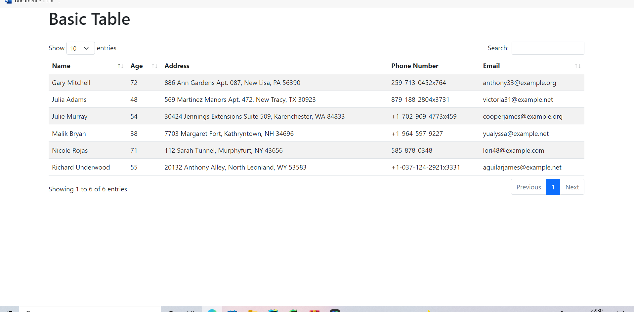The image size is (634, 312).
Task: Select the phone number +1-964-597-9227
Action: [417, 134]
